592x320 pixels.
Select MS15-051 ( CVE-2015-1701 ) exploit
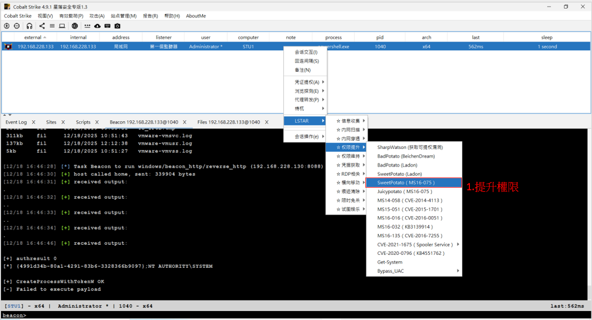tap(414, 209)
